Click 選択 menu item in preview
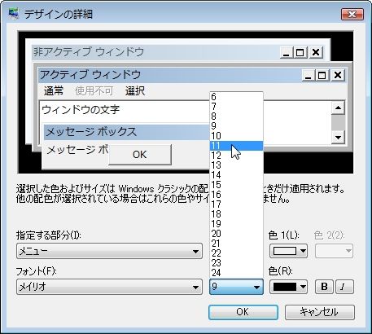 pos(135,91)
